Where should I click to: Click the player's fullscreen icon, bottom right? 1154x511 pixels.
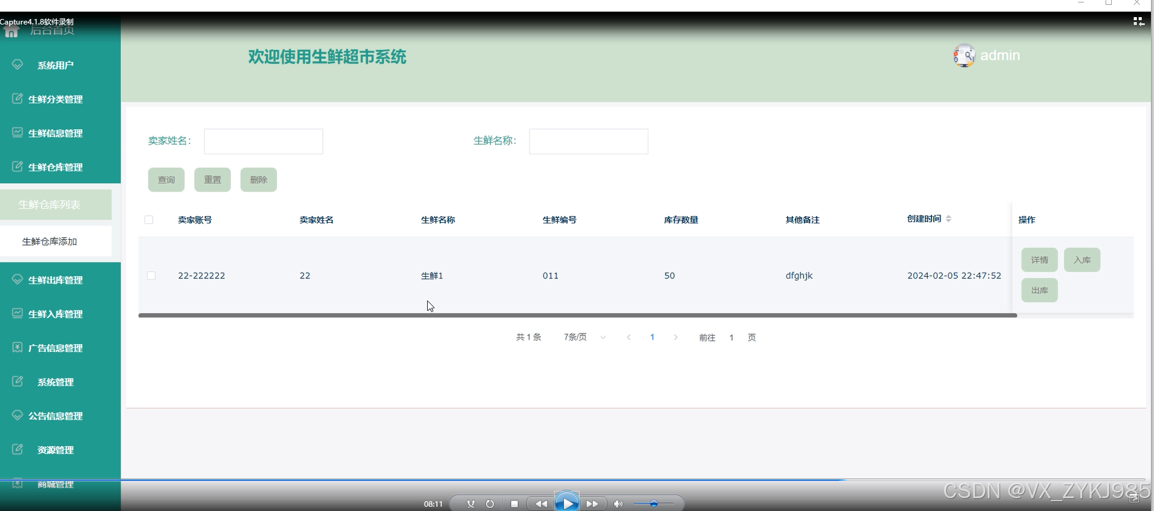tap(1134, 499)
